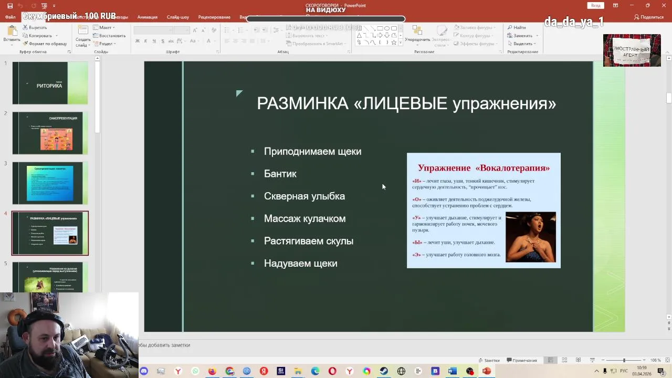672x378 pixels.
Task: Select slide 2 САМОПРЕЗЕНТАЦИЯ thumbnail
Action: pos(50,133)
